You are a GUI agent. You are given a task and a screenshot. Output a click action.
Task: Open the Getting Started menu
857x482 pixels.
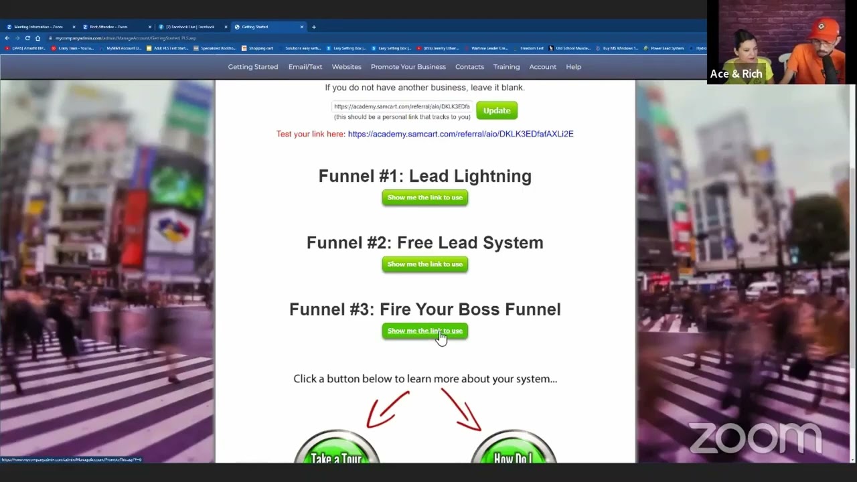(x=253, y=67)
